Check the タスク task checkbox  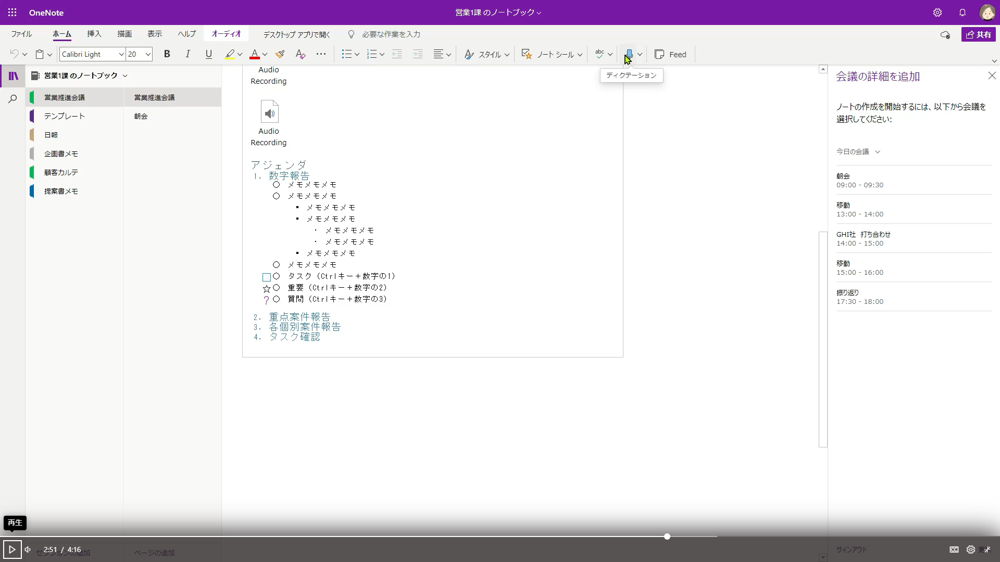(267, 277)
